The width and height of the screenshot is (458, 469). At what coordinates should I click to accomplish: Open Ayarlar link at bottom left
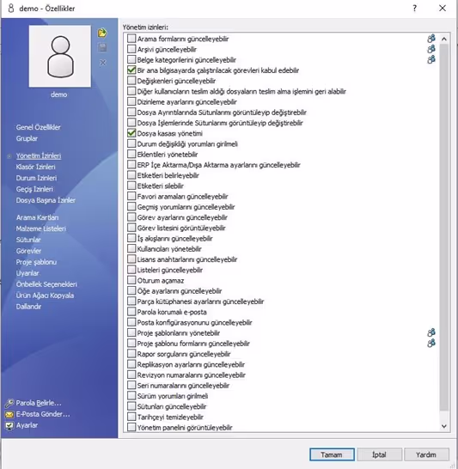pos(27,425)
